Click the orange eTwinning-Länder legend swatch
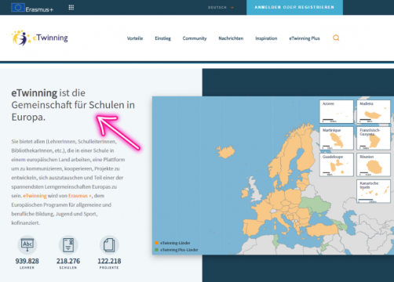This screenshot has height=282, width=394. [157, 243]
